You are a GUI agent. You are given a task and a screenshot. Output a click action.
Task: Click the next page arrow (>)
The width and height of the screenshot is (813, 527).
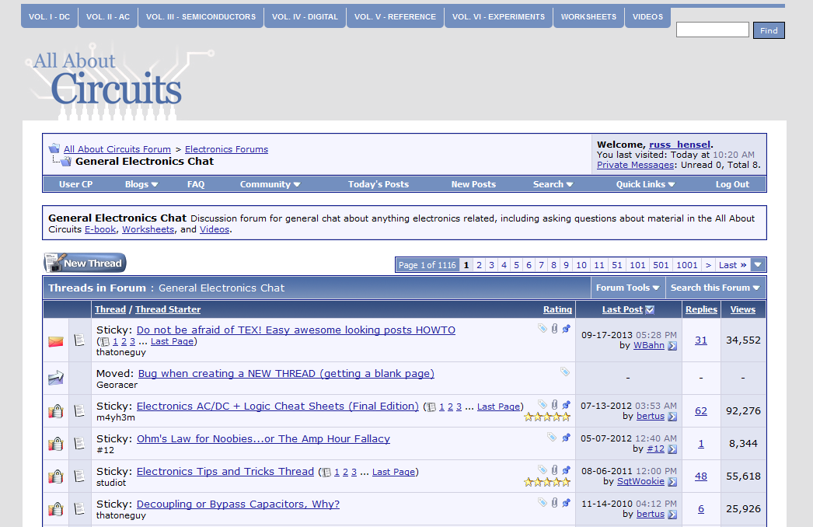708,265
